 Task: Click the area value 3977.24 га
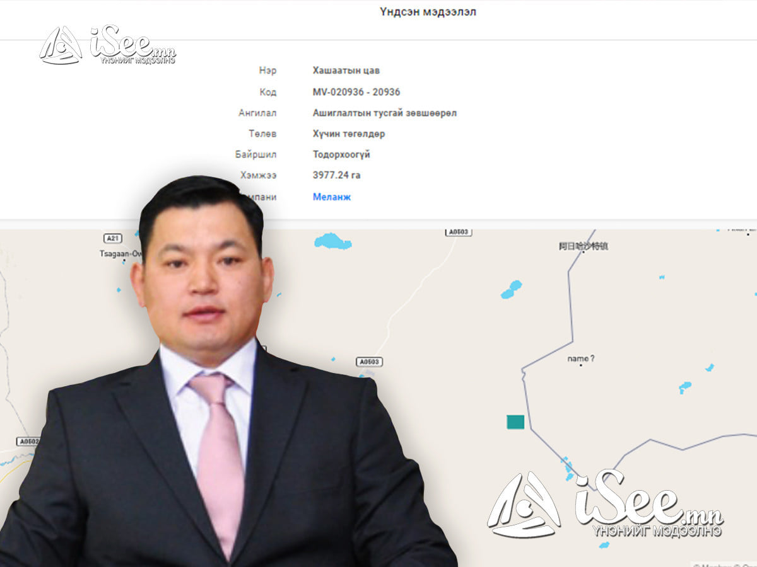tap(336, 175)
